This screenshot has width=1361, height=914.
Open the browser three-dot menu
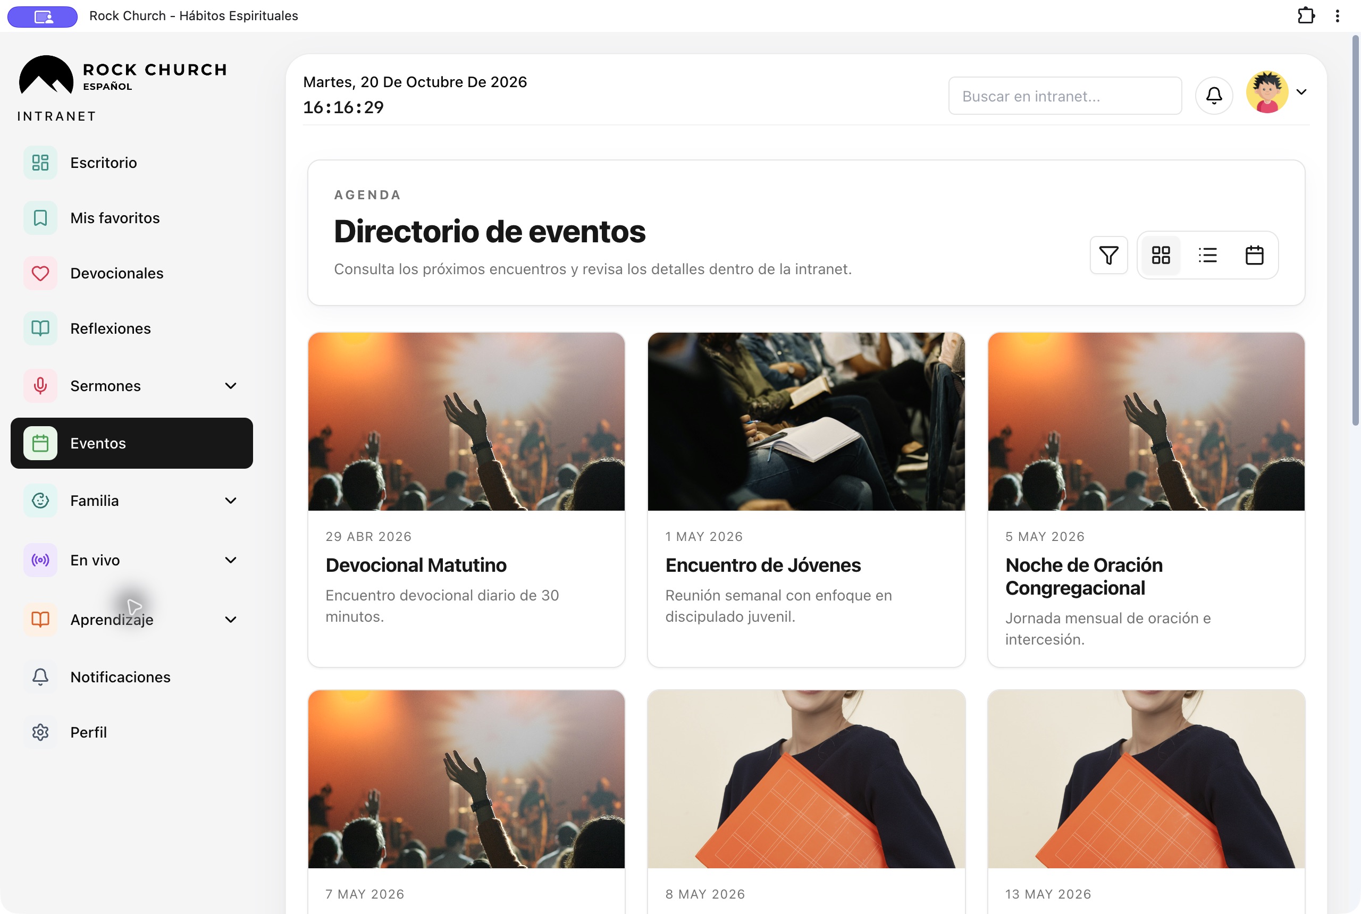[x=1337, y=16]
